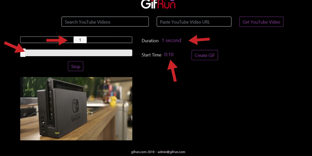Click the GifRun logo

point(158,4)
